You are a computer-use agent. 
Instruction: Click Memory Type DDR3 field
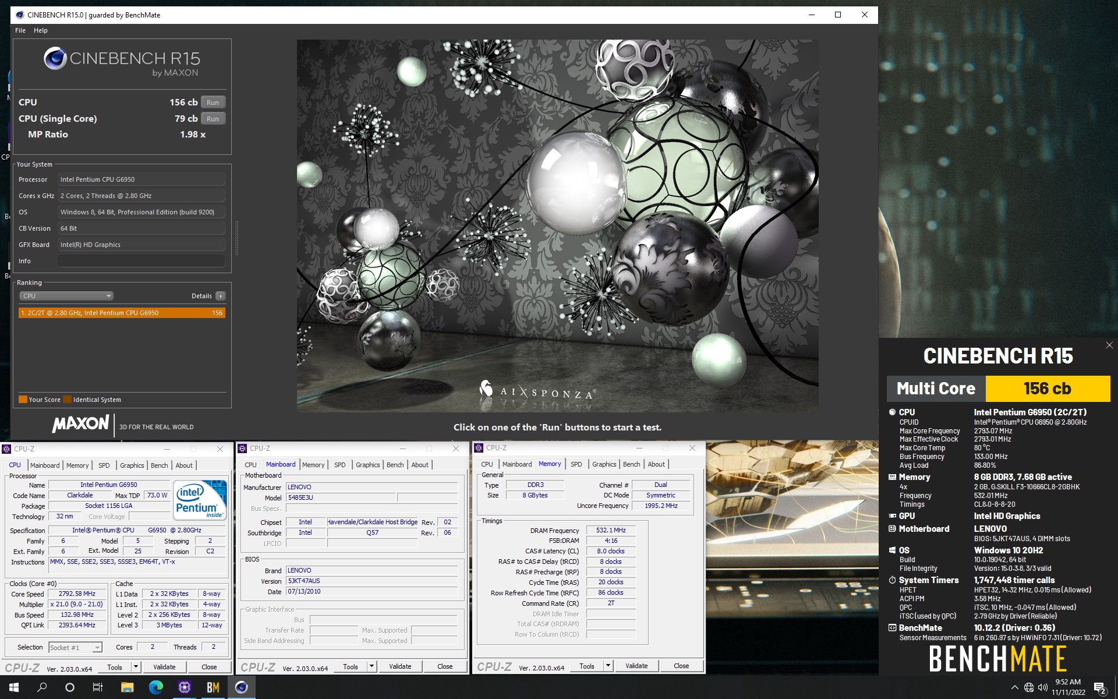[535, 485]
